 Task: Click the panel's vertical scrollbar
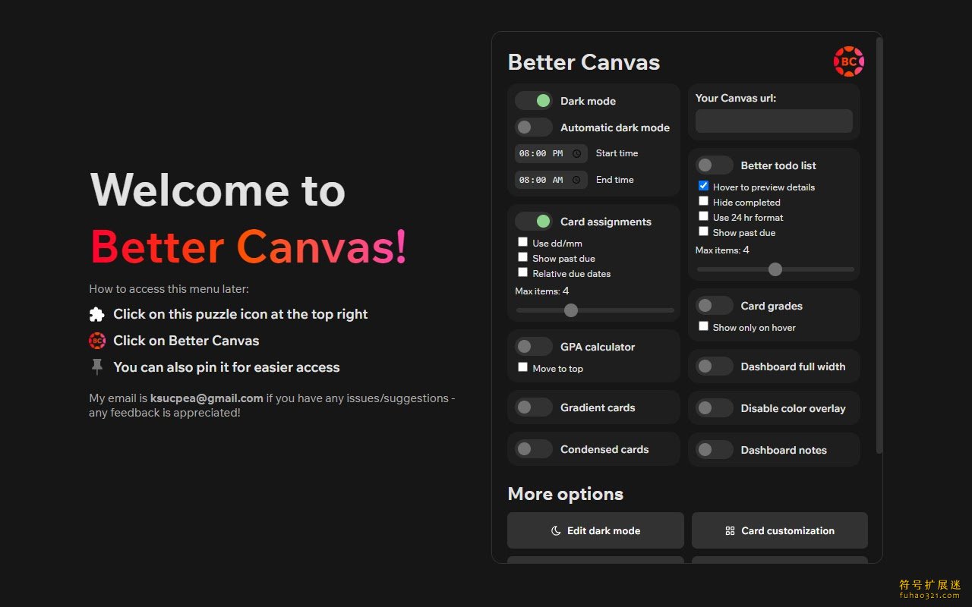pos(879,245)
